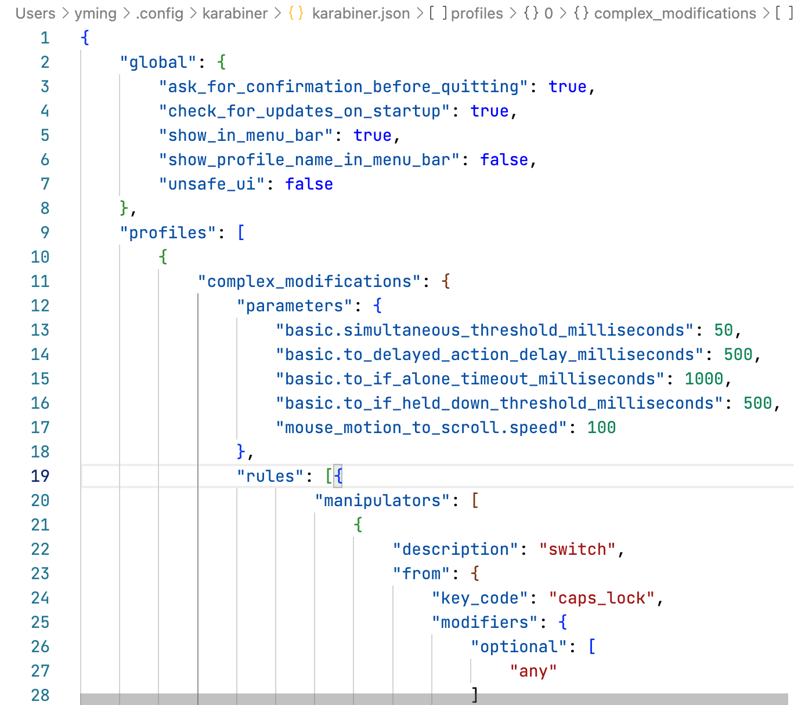Open the complex_modifications breadcrumb item

tap(675, 13)
